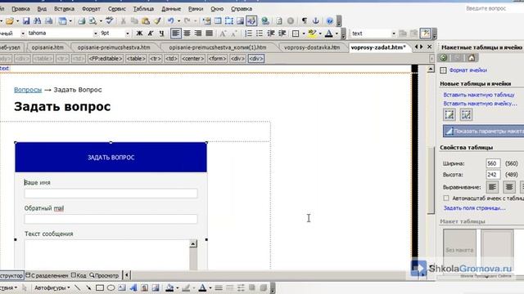The image size is (524, 294).
Task: Open the font name dropdown (tahoma)
Action: click(95, 33)
